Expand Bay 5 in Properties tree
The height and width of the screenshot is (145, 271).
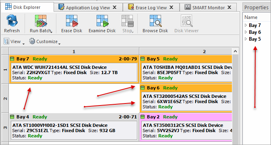pyautogui.click(x=246, y=39)
